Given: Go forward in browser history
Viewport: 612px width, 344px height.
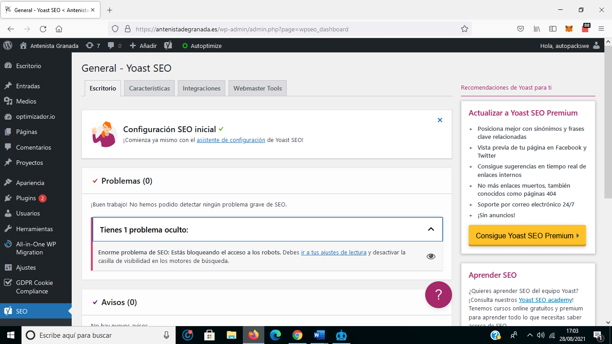Looking at the screenshot, I should click(x=27, y=29).
